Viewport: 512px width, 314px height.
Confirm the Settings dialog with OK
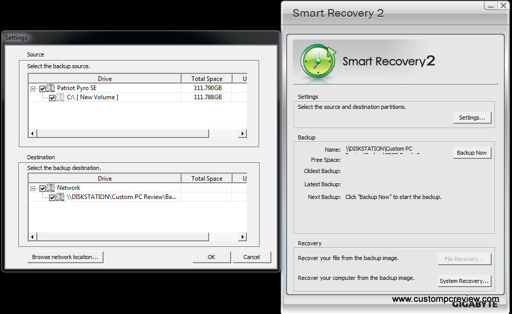pyautogui.click(x=212, y=257)
